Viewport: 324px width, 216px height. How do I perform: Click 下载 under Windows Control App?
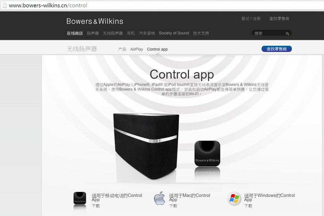point(248,206)
